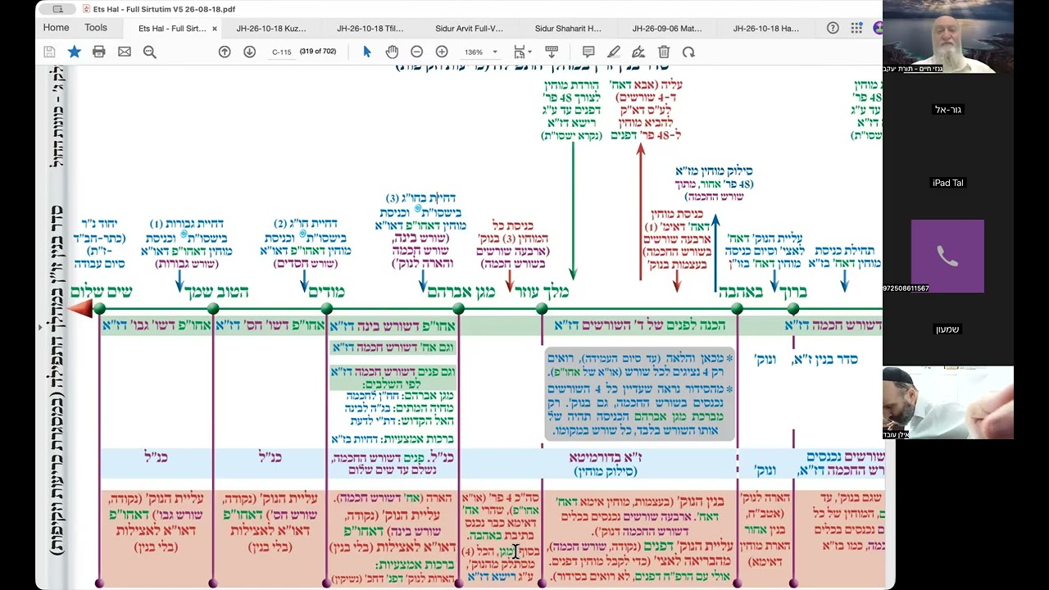The width and height of the screenshot is (1049, 590).
Task: Rotate the page with rotate icon
Action: (688, 52)
